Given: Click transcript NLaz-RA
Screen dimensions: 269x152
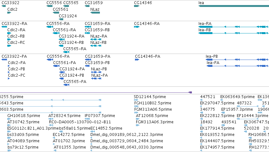Looking at the screenshot, I should (x=99, y=36).
